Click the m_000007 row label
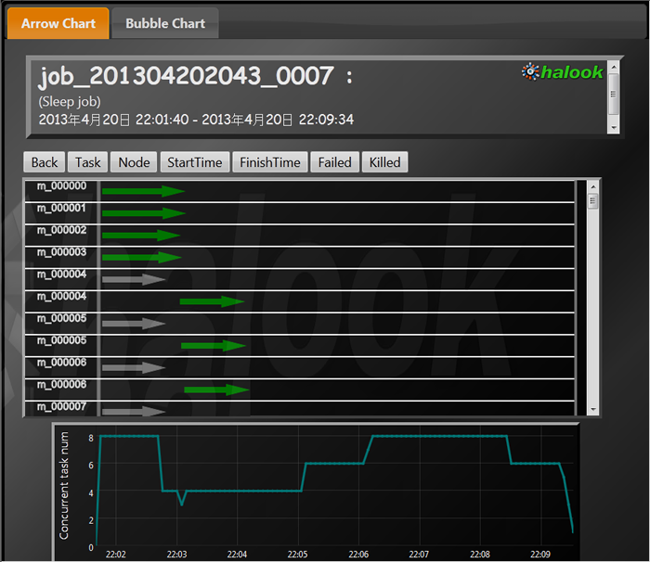The width and height of the screenshot is (650, 562). [62, 406]
